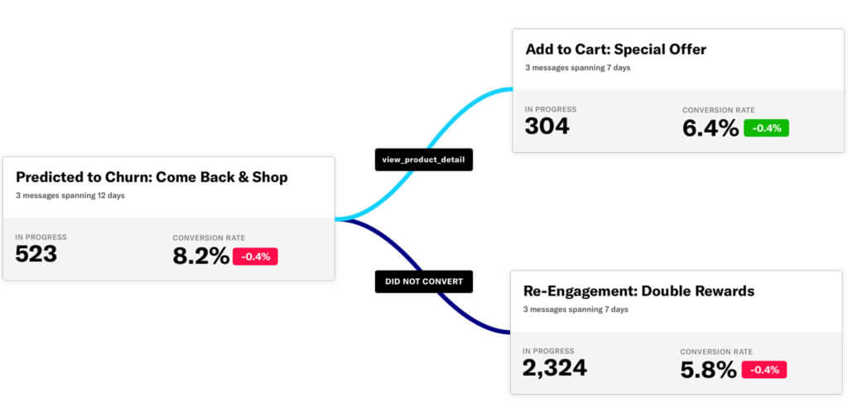The image size is (848, 417).
Task: Click the 6.4% conversion rate value
Action: point(710,128)
